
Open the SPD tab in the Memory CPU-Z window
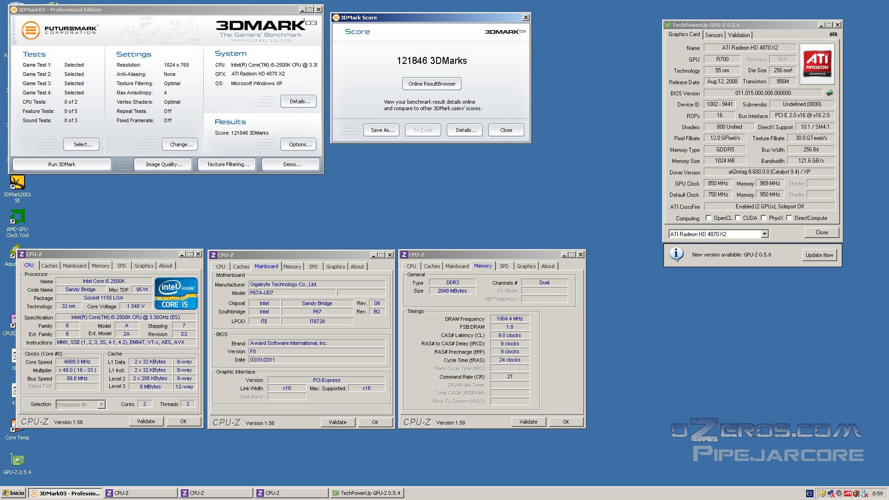point(504,266)
